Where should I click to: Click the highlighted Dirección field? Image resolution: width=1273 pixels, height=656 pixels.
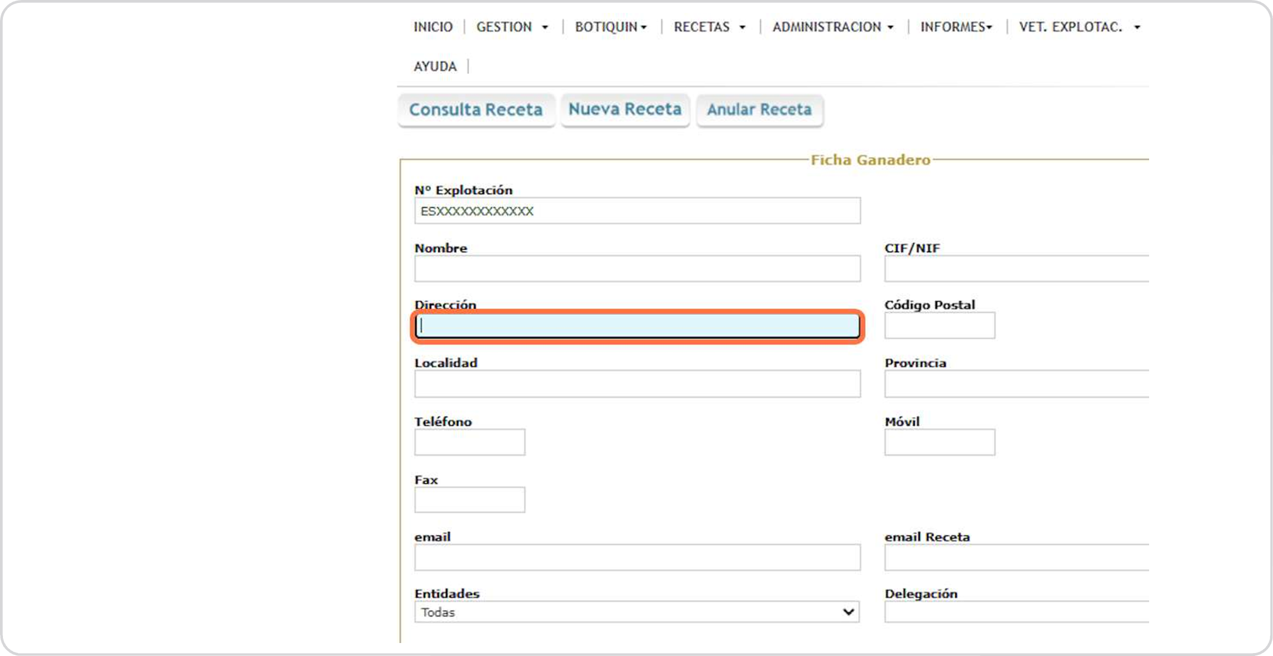(x=637, y=326)
